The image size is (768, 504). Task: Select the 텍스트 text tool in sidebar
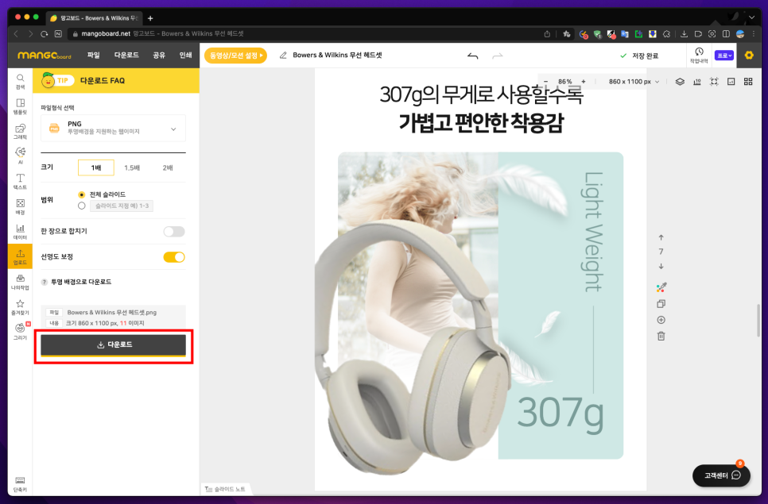tap(20, 181)
